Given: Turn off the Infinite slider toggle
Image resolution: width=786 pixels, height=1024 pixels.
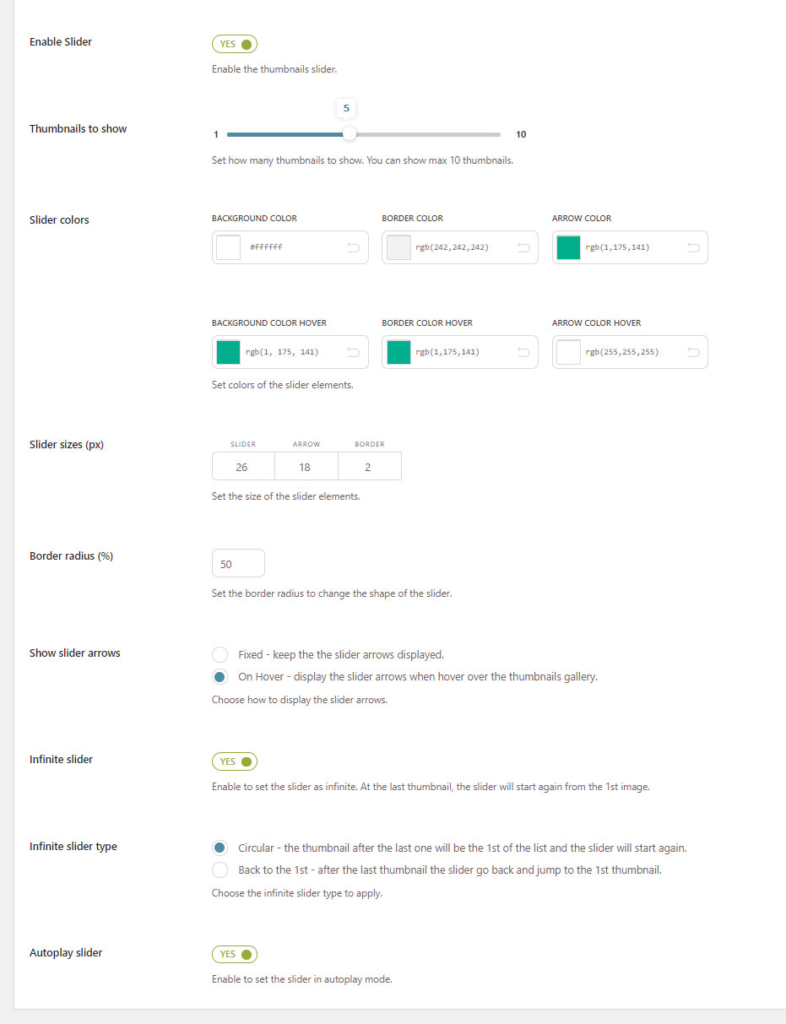Looking at the screenshot, I should click(x=235, y=761).
